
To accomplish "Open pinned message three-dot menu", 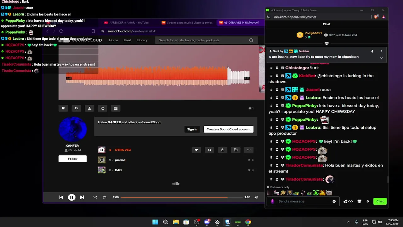I will 382,51.
